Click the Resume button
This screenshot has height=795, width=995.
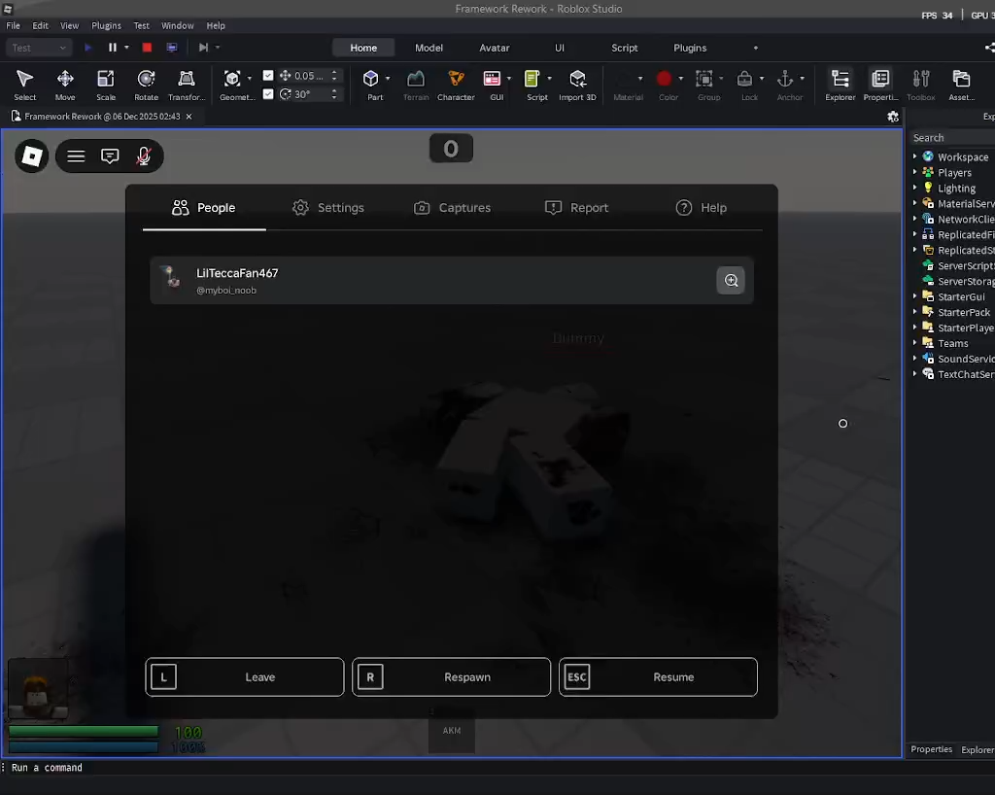click(658, 676)
